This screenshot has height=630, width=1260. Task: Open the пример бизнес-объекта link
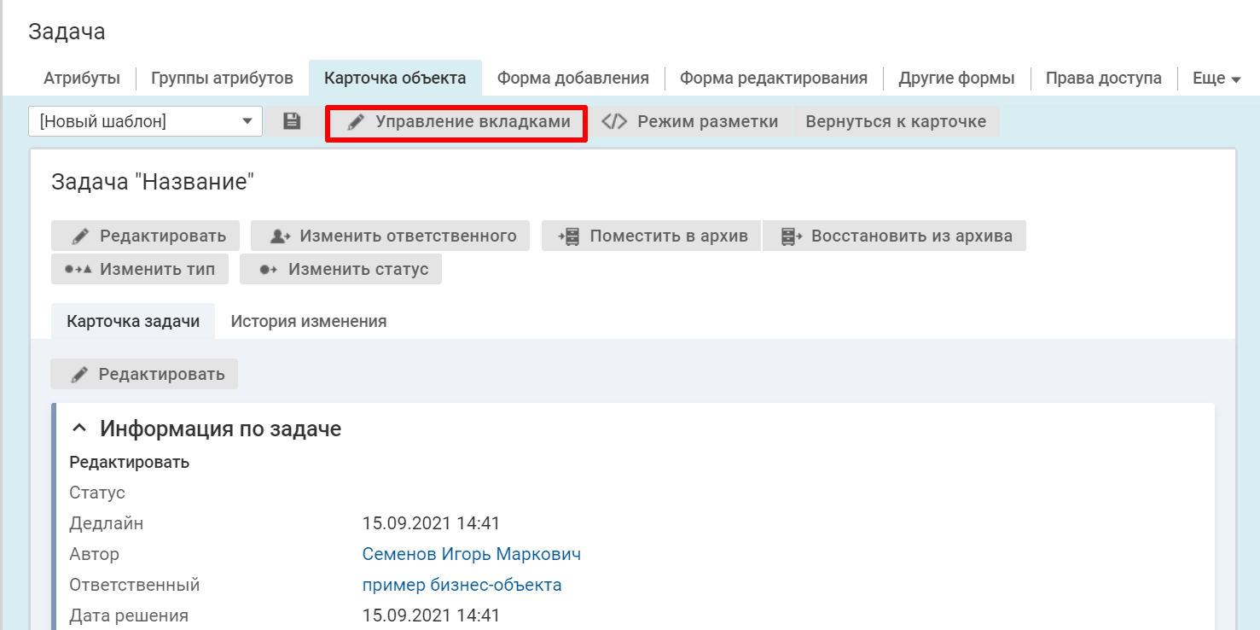[462, 586]
